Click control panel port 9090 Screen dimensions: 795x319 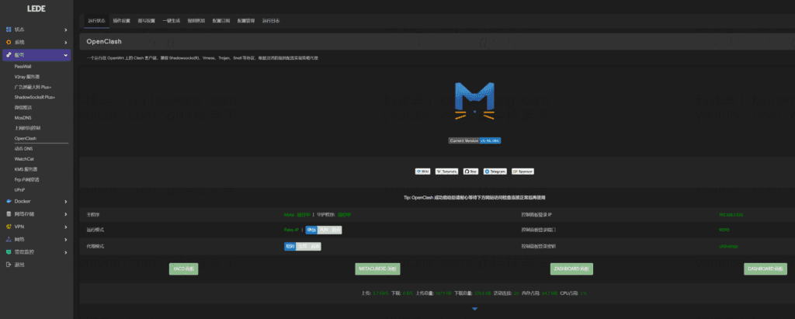coord(724,230)
